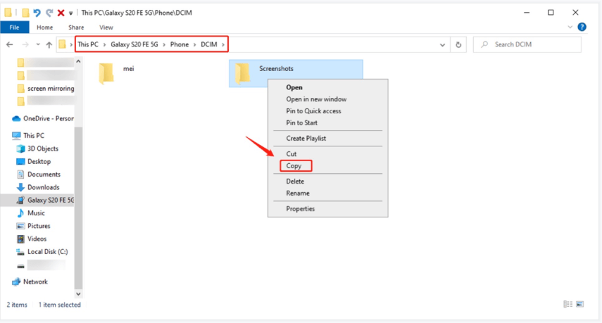Select Copy in the context menu

[x=294, y=166]
